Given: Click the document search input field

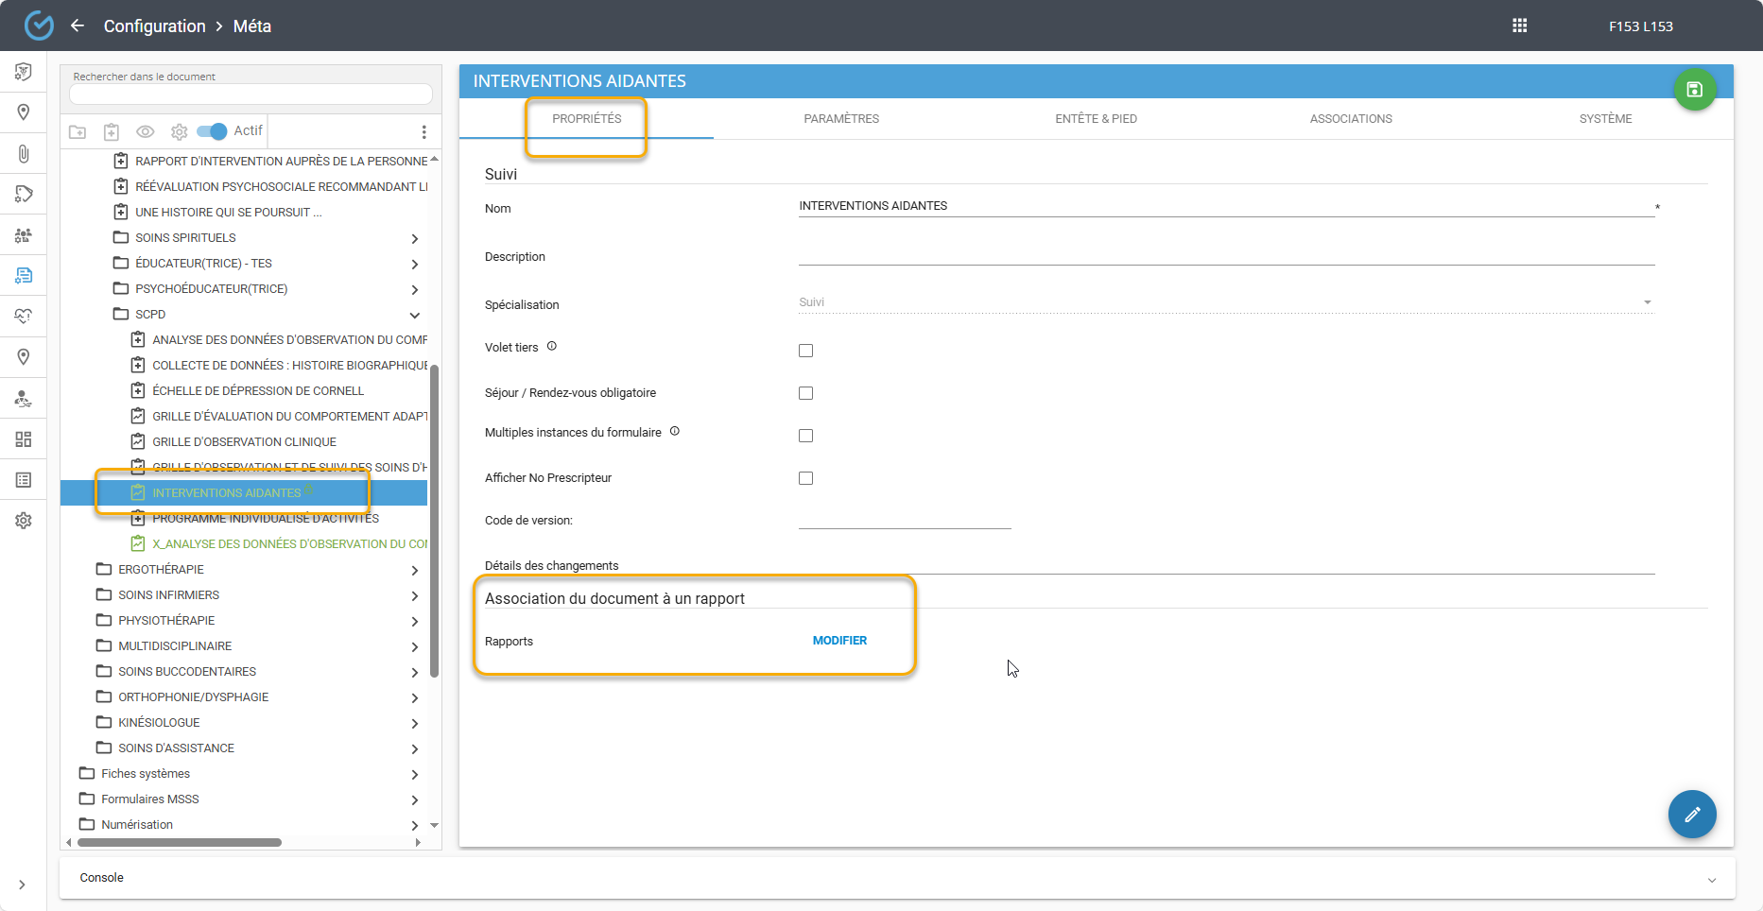Looking at the screenshot, I should coord(251,95).
